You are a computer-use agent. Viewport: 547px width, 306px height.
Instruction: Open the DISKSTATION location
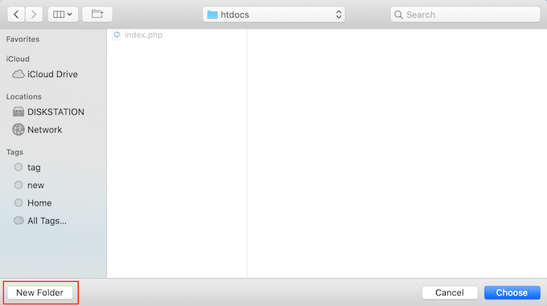coord(48,112)
